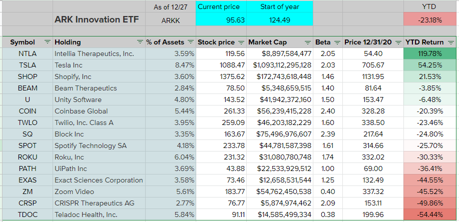The width and height of the screenshot is (459, 222).
Task: Click the Stock price filter icon
Action: (241, 42)
